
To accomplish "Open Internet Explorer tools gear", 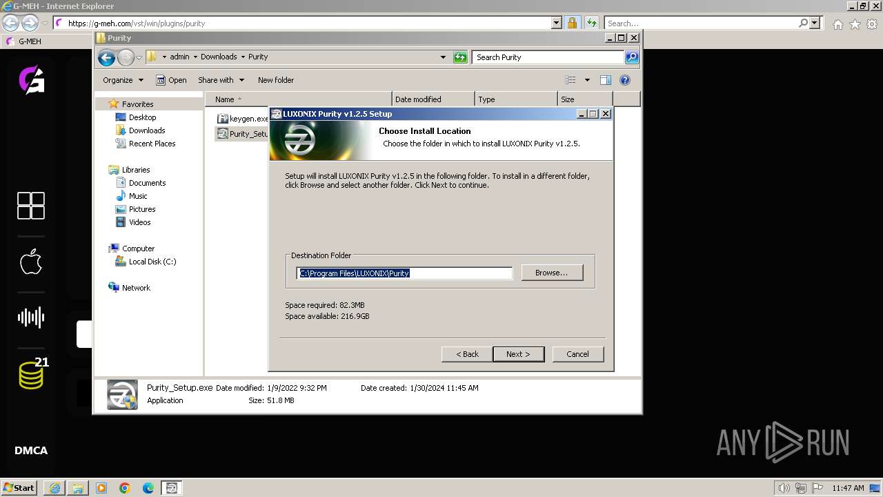I will click(872, 24).
